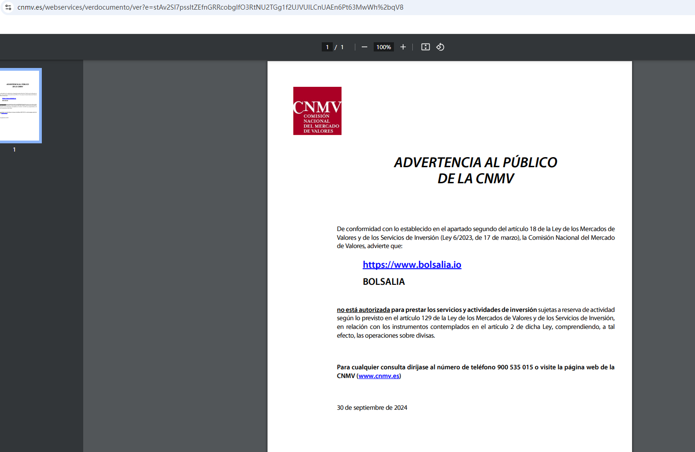
Task: Open the https://www.bolsalia.io link
Action: click(x=412, y=265)
